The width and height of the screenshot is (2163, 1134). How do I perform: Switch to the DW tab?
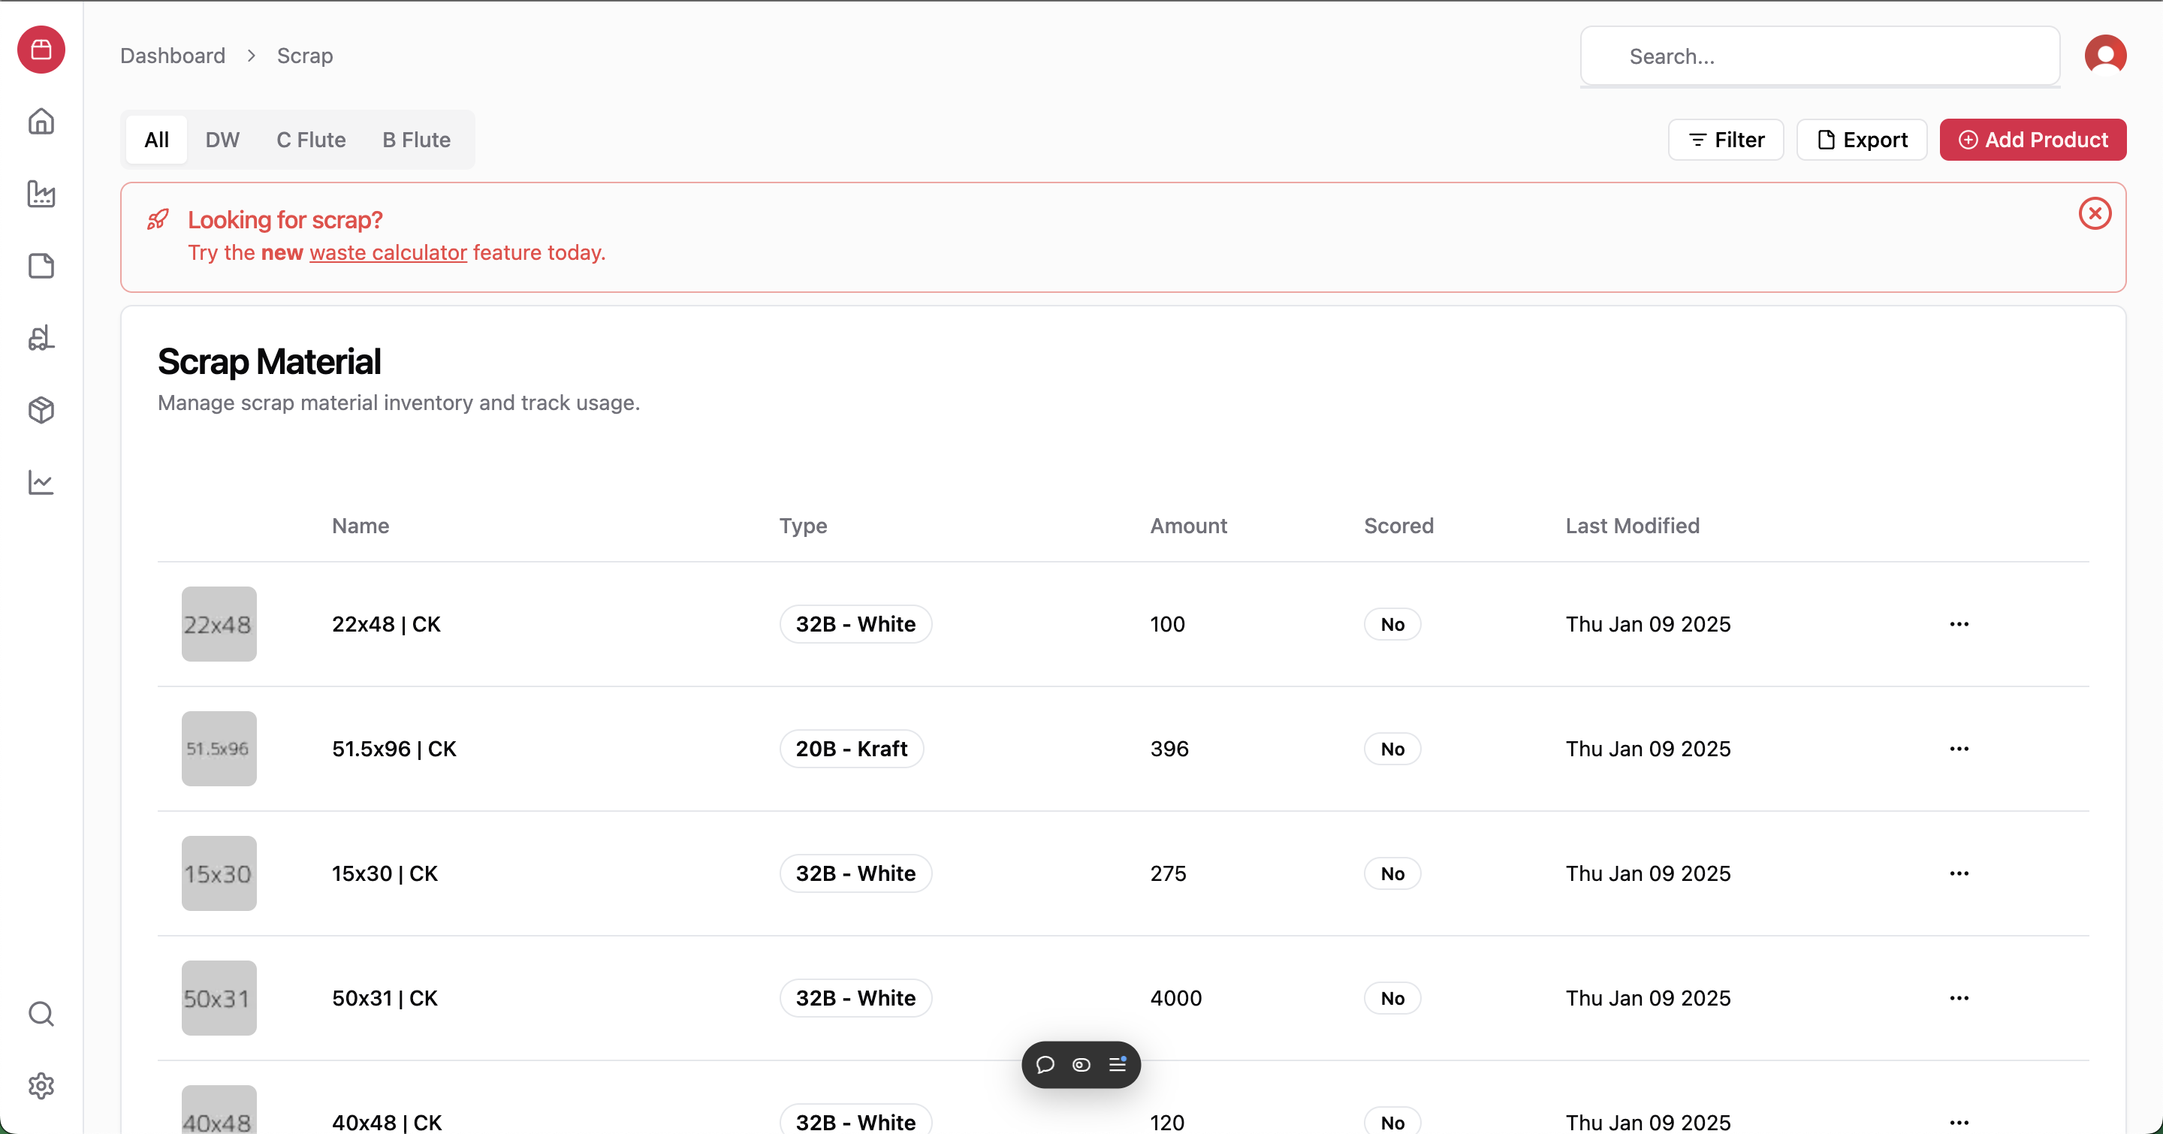[222, 140]
